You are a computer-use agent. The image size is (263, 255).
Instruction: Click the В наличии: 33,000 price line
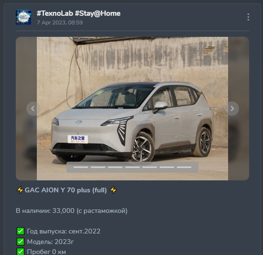72,211
